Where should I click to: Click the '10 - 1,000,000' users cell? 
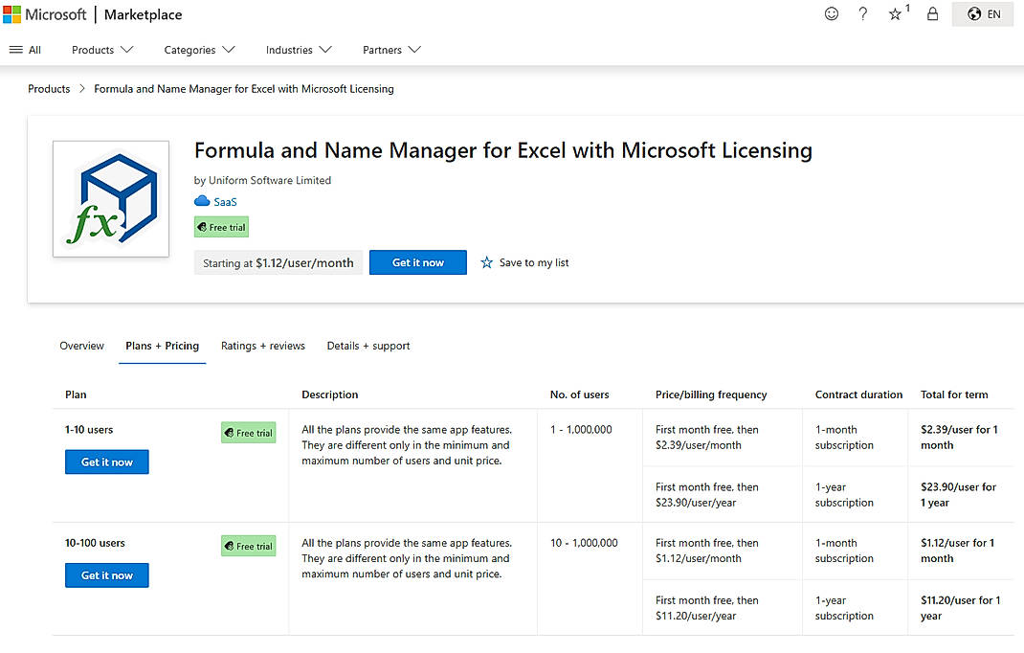584,543
